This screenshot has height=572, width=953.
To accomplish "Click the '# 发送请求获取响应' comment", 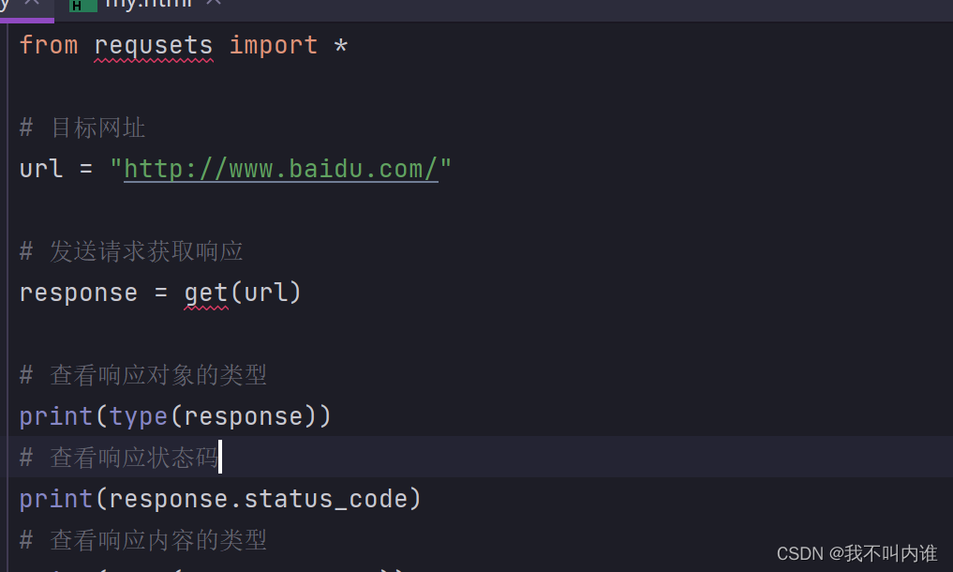I will (131, 251).
